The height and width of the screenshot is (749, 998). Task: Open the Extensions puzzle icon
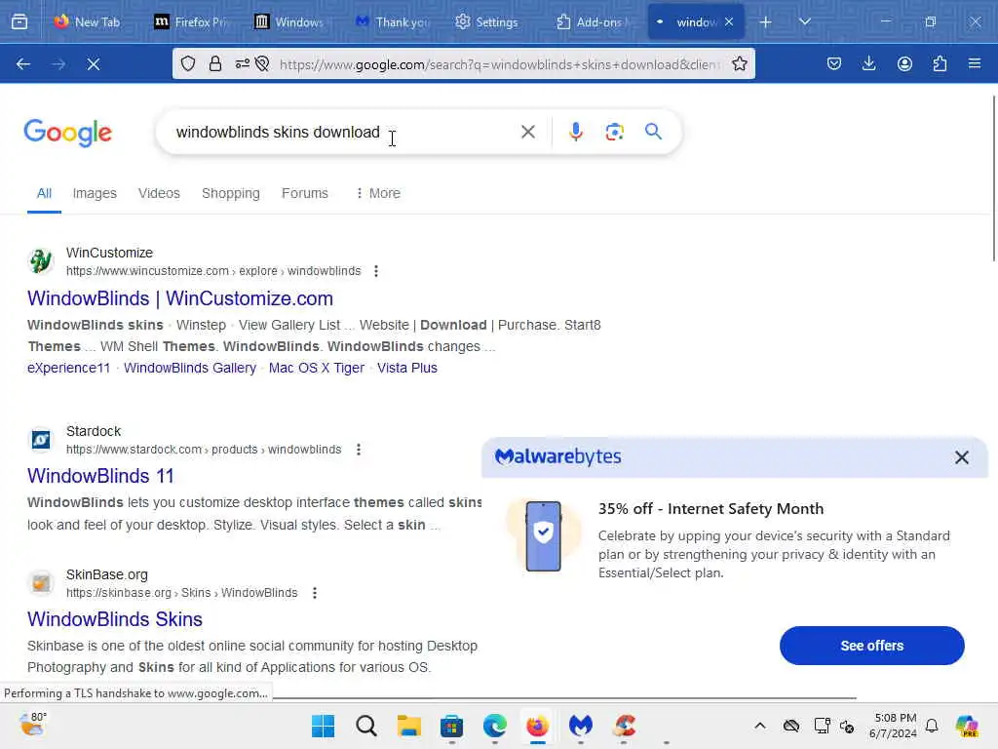click(940, 63)
